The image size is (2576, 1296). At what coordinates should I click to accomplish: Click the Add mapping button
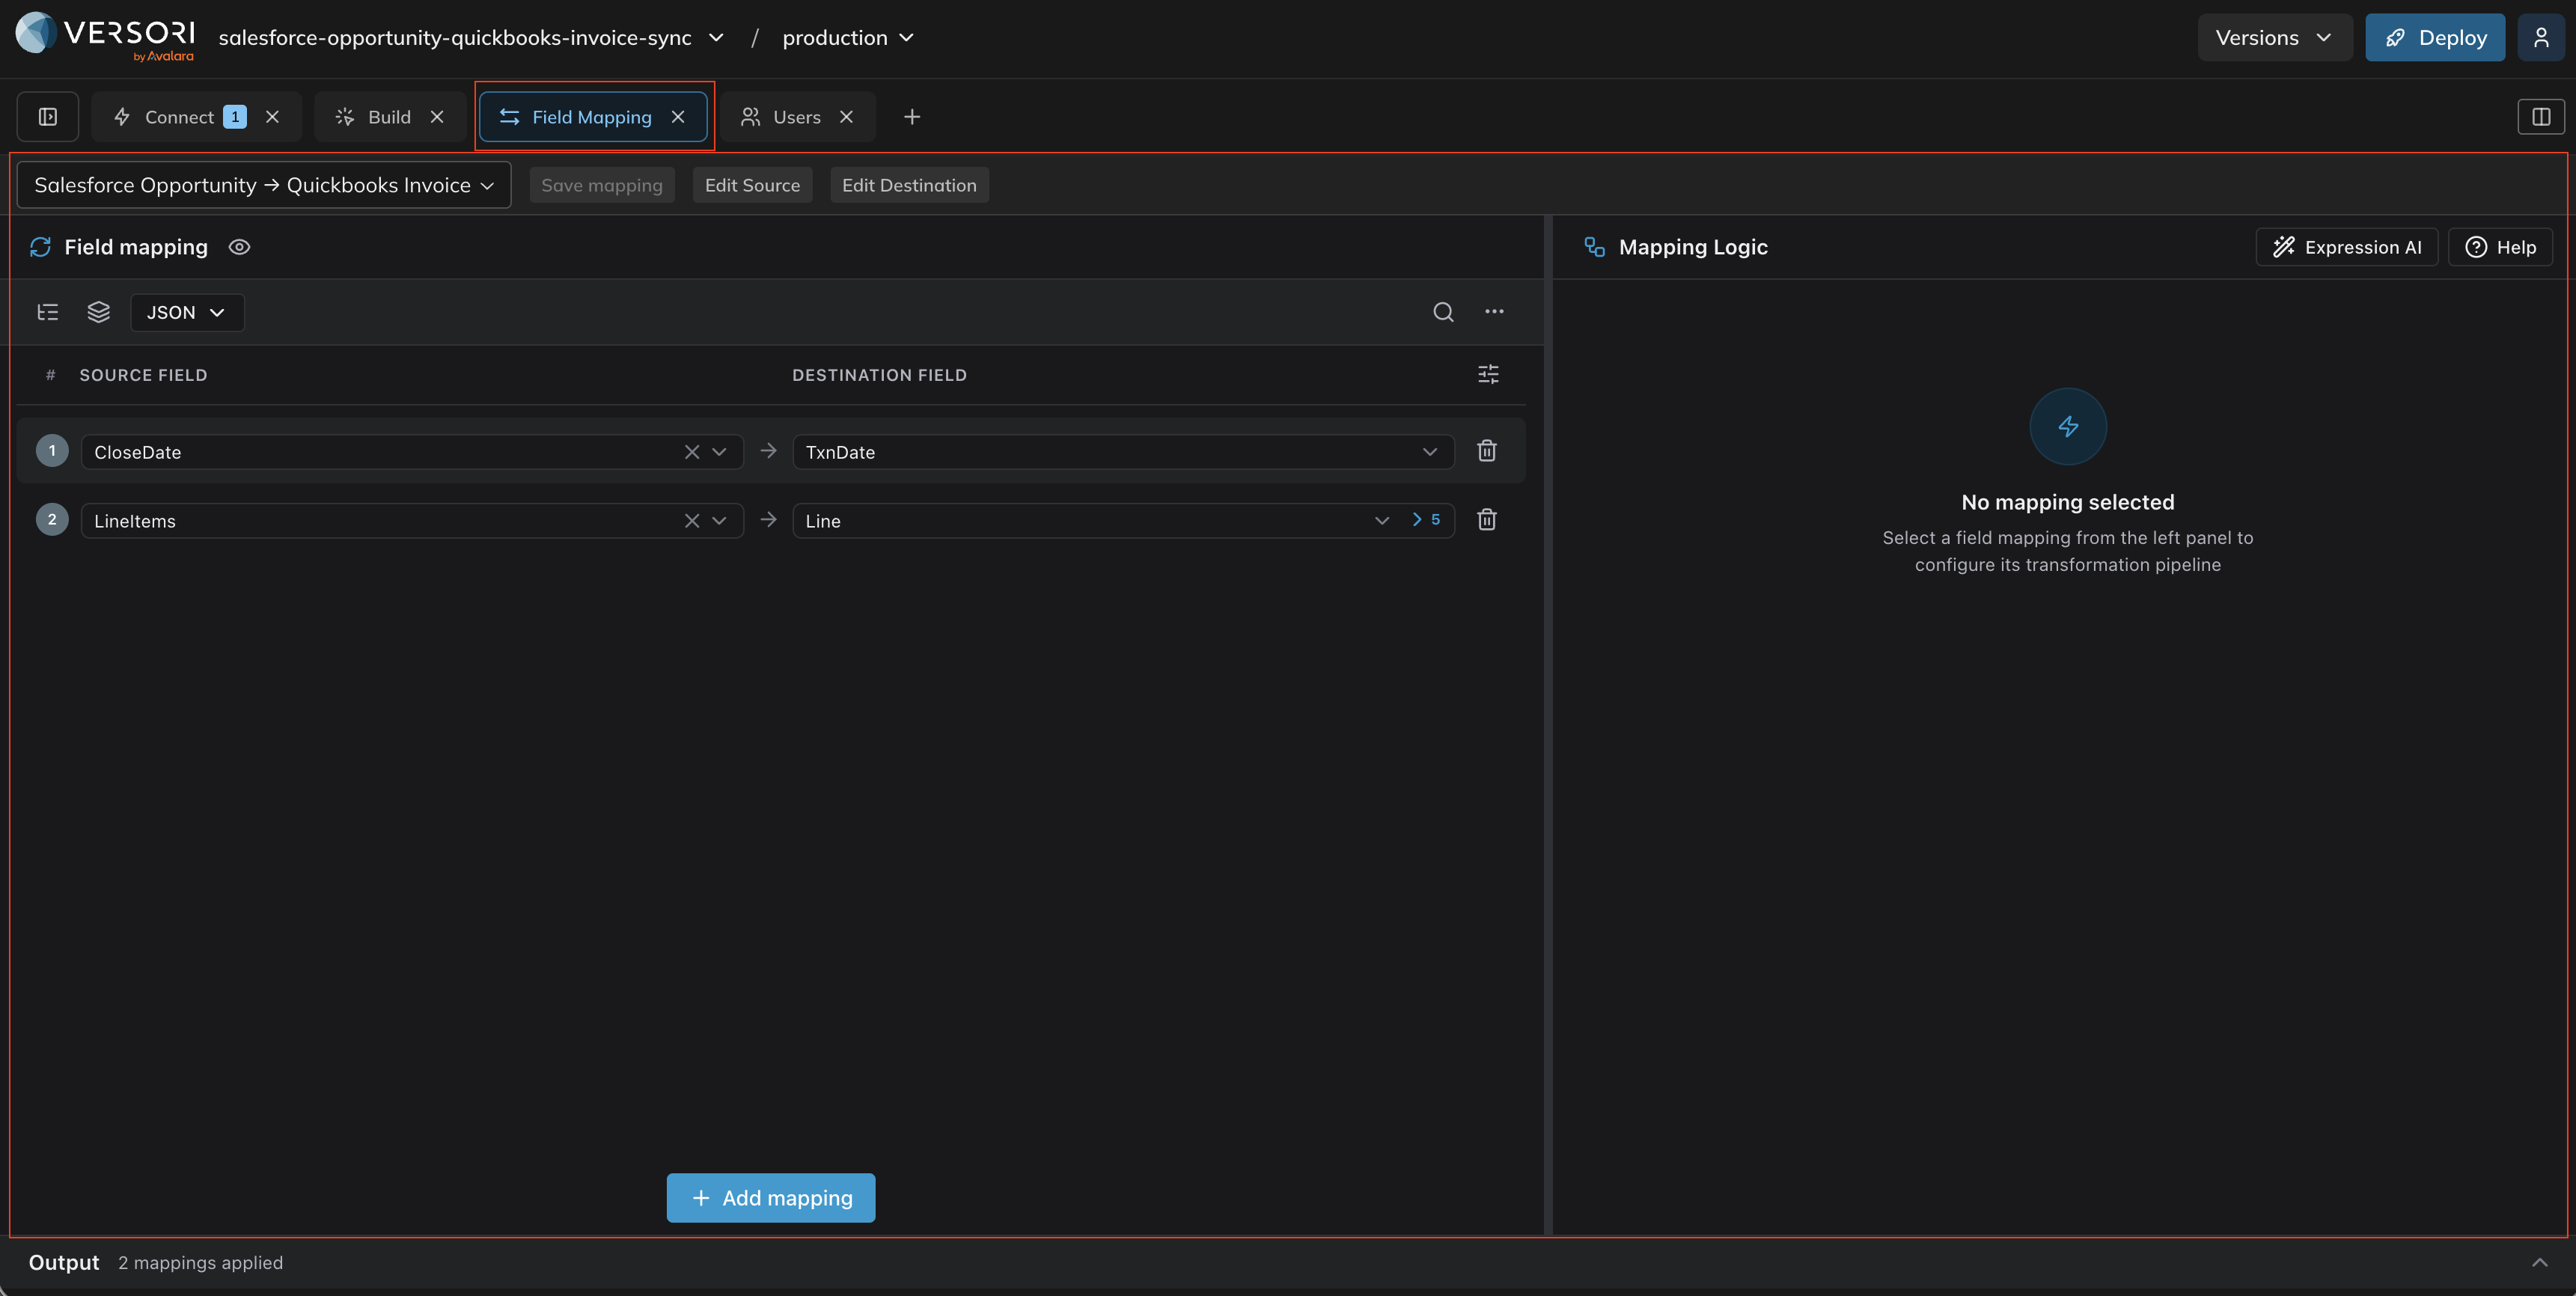point(771,1198)
